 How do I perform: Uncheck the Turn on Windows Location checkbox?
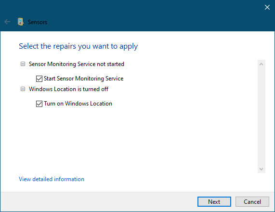(x=39, y=104)
